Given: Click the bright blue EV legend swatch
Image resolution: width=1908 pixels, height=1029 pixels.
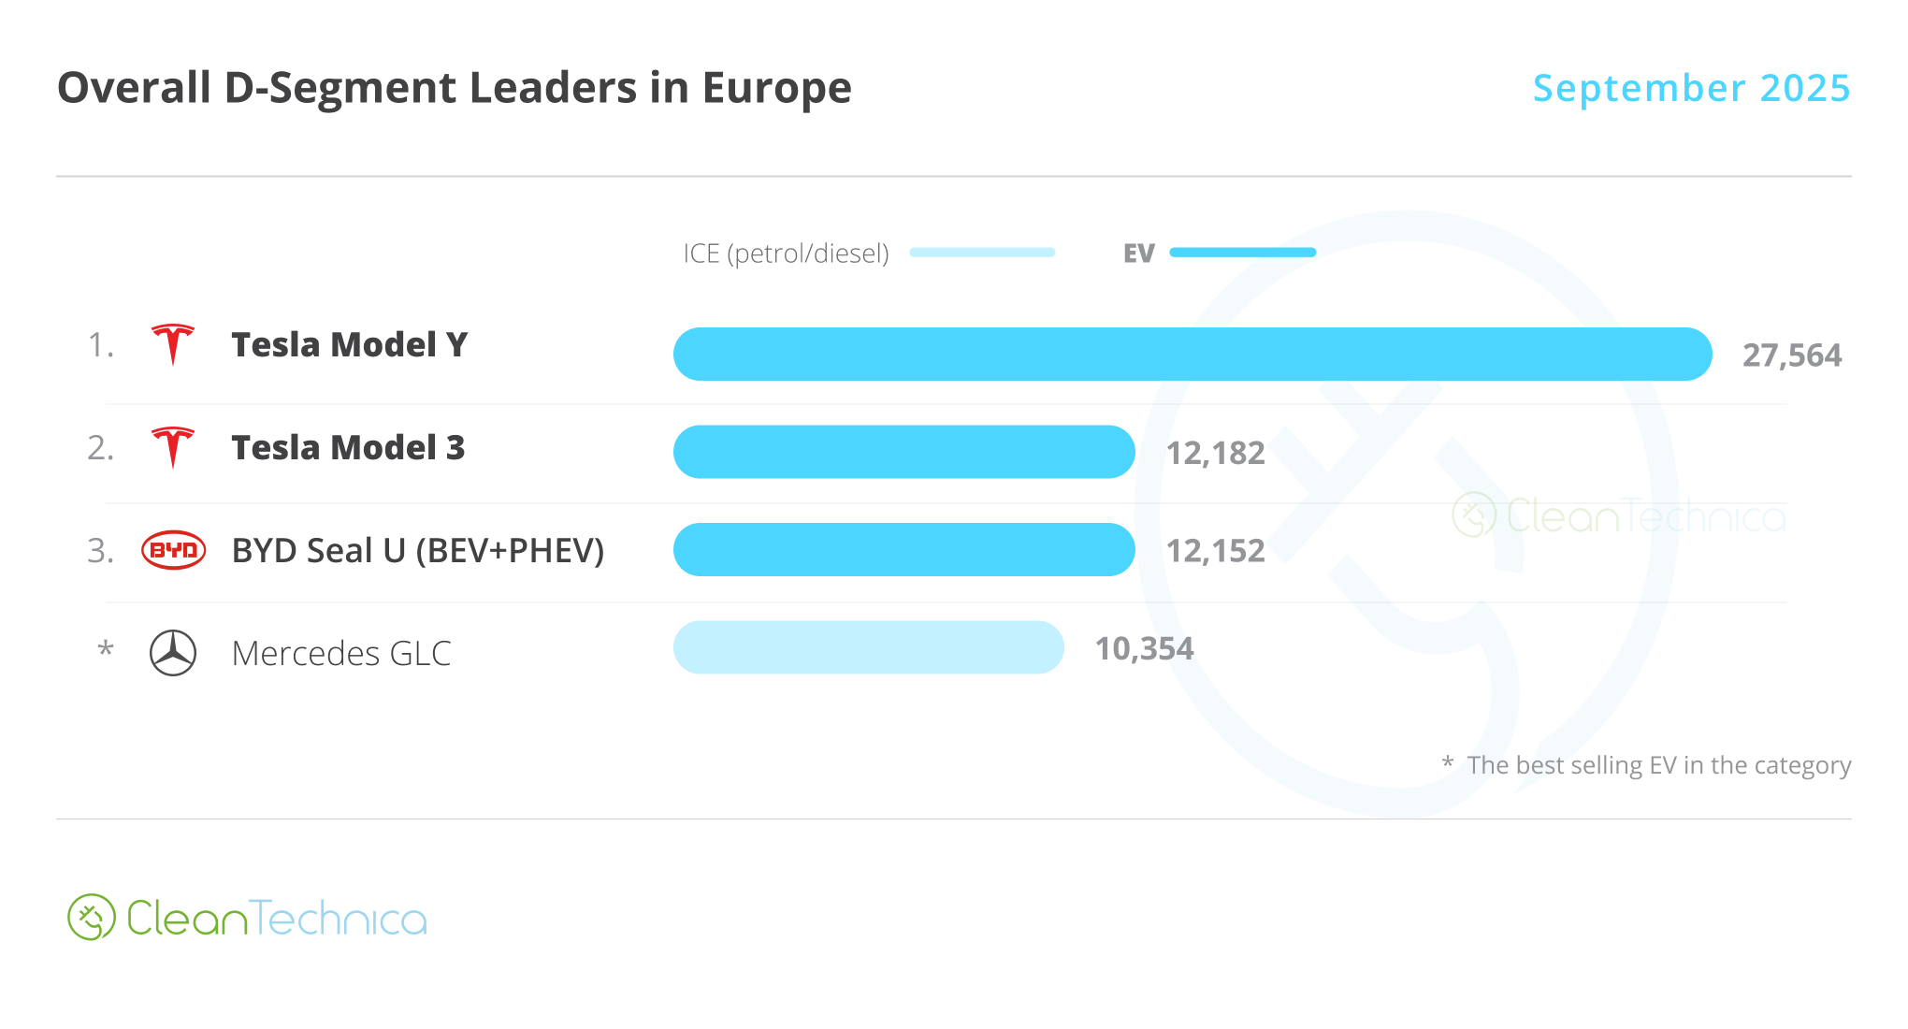Looking at the screenshot, I should (1242, 253).
